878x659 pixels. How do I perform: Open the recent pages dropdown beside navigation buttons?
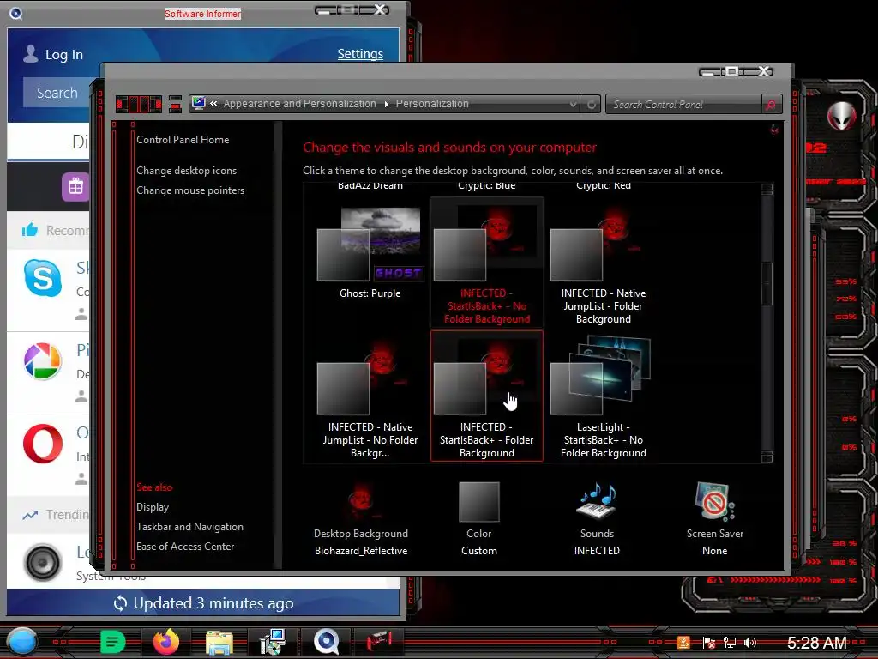pyautogui.click(x=175, y=104)
